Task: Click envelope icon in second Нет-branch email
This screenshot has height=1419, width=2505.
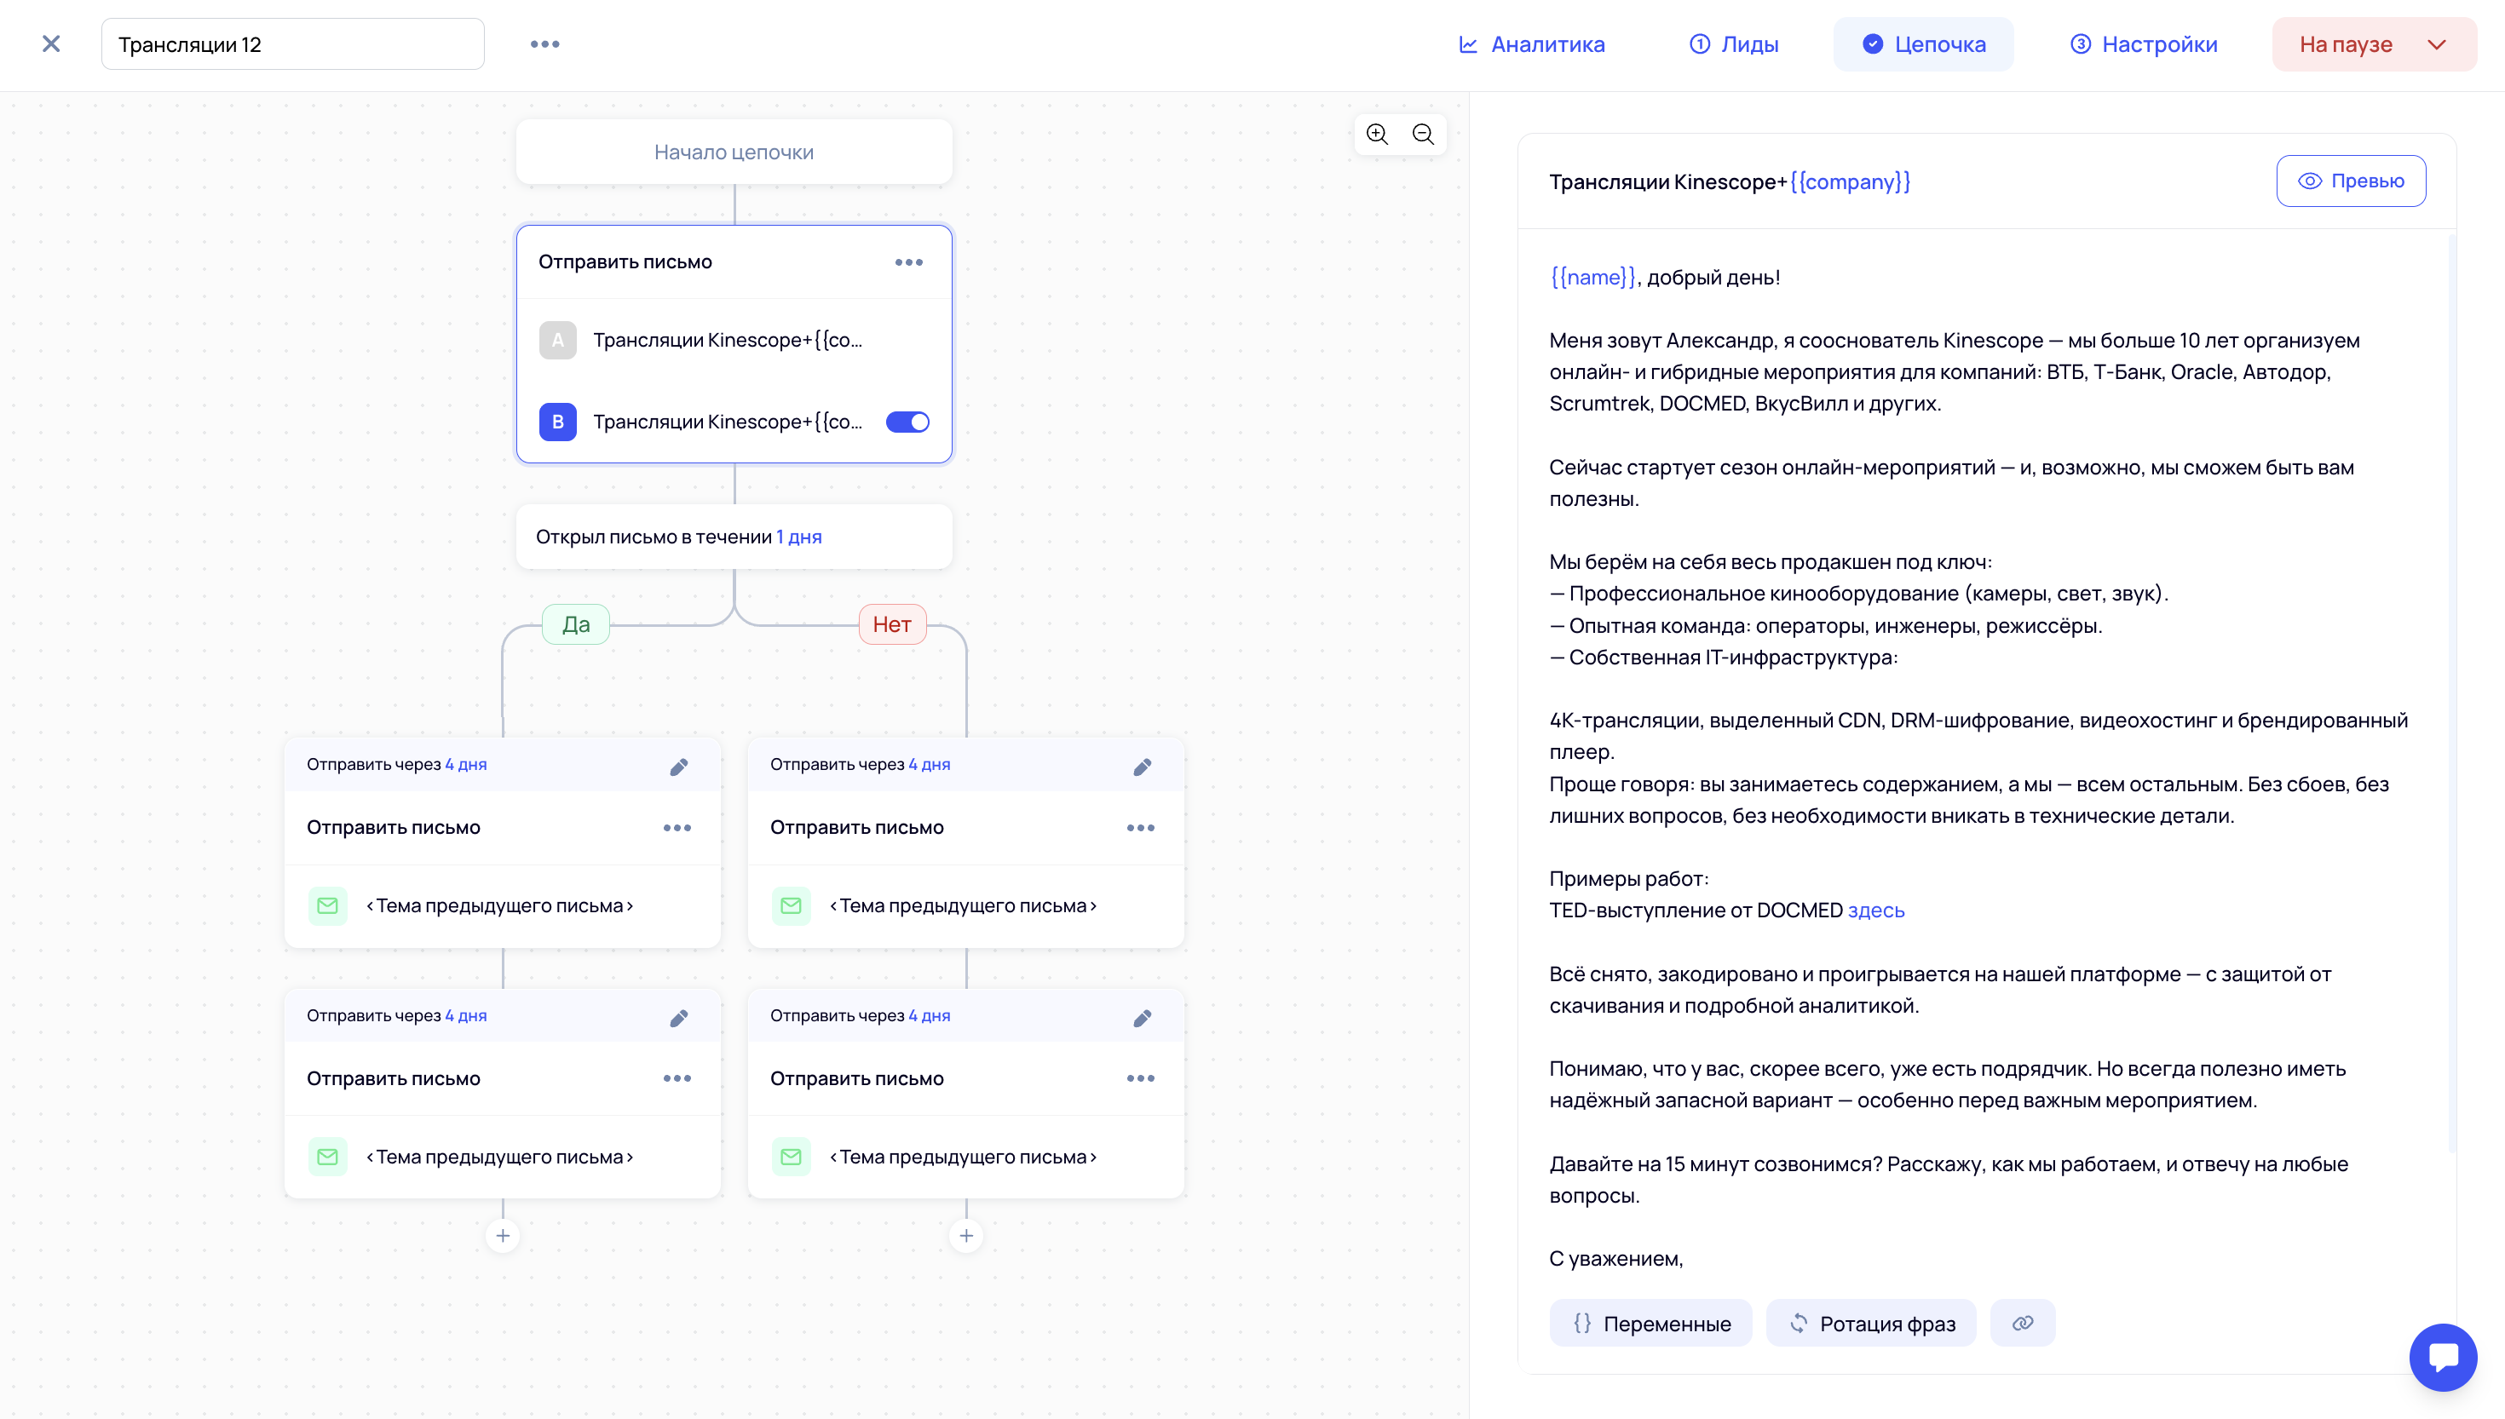Action: 791,1157
